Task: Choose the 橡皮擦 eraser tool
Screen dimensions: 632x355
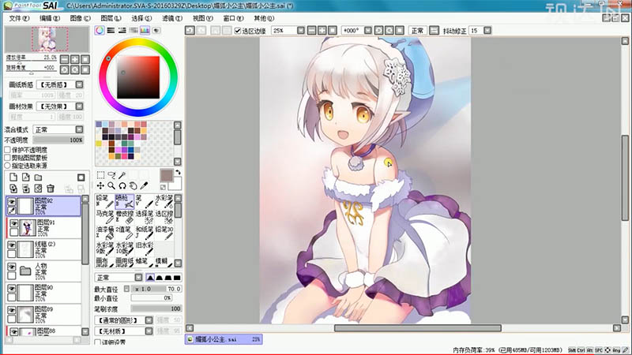Action: pos(125,216)
